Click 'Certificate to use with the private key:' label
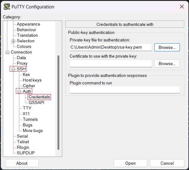This screenshot has width=189, height=170. 103,56
